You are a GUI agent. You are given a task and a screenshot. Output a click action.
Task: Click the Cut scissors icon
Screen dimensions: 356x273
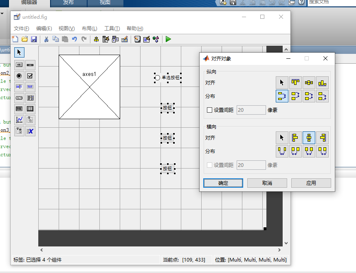[x=46, y=39]
